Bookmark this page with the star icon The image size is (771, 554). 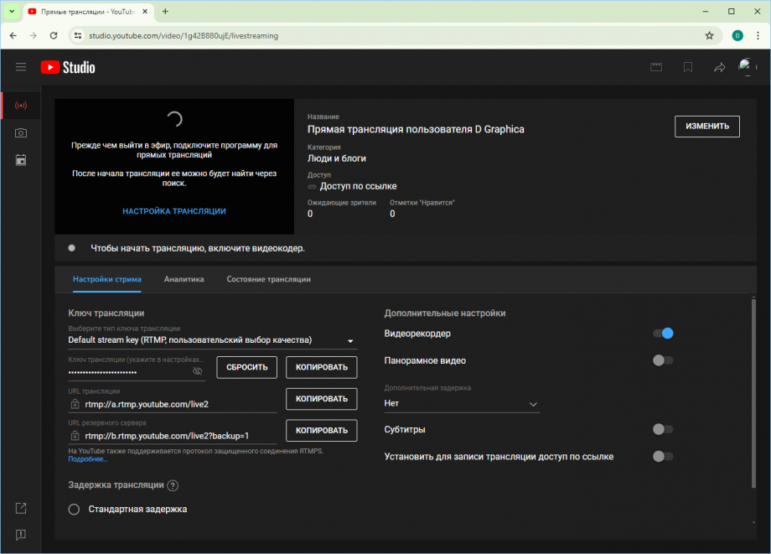pos(709,35)
